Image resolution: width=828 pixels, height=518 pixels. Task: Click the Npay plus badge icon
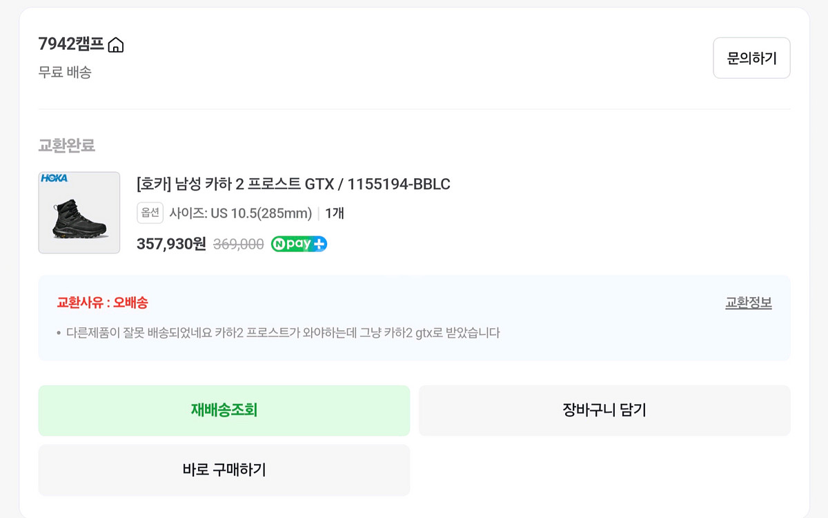point(299,244)
